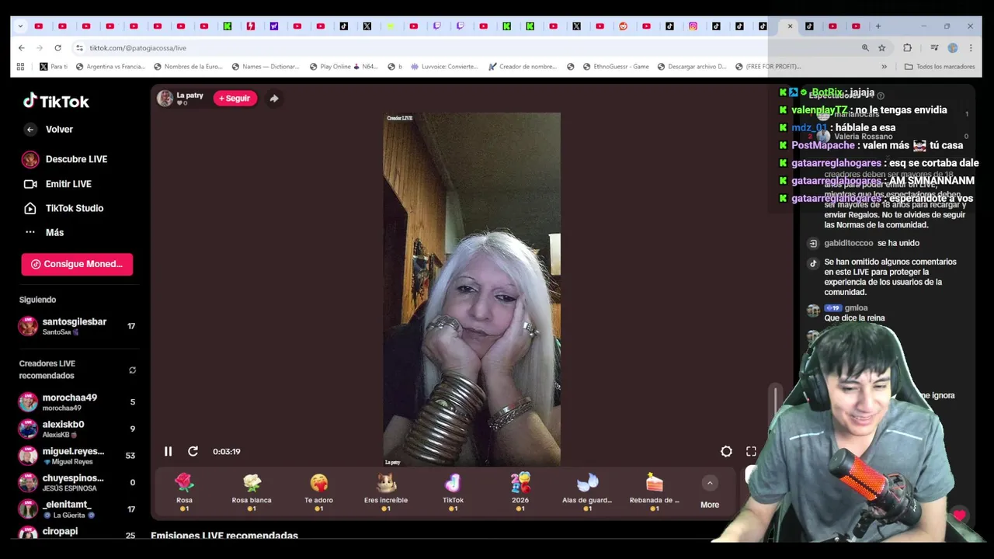Show more bookmarks chevron
The height and width of the screenshot is (559, 994).
click(884, 67)
